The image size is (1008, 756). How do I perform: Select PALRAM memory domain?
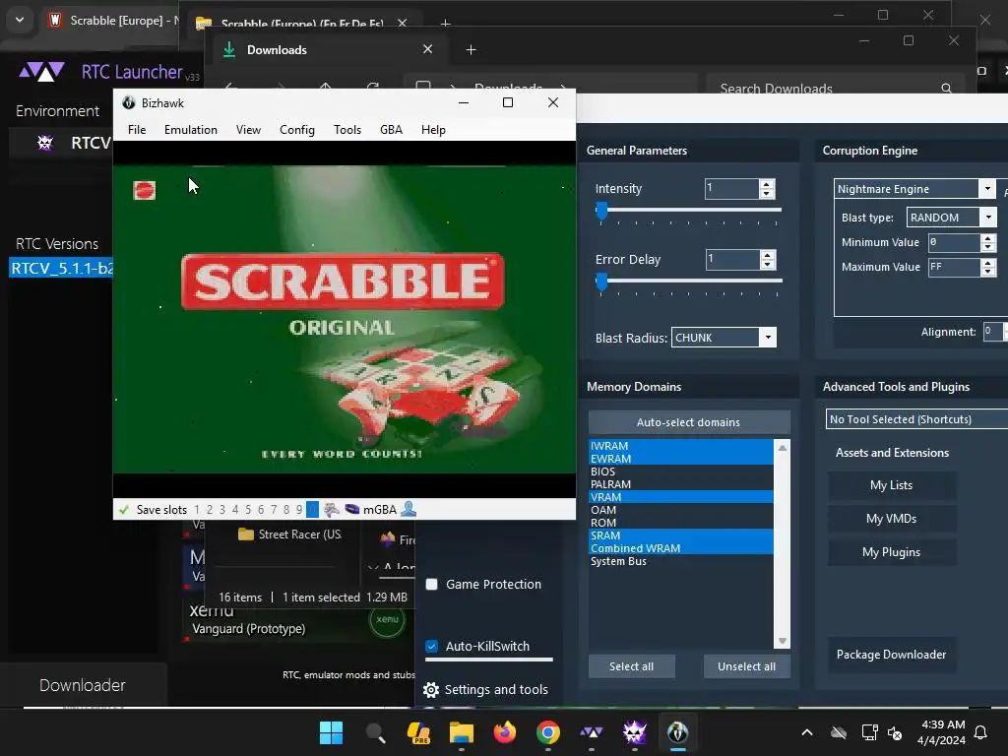tap(681, 484)
